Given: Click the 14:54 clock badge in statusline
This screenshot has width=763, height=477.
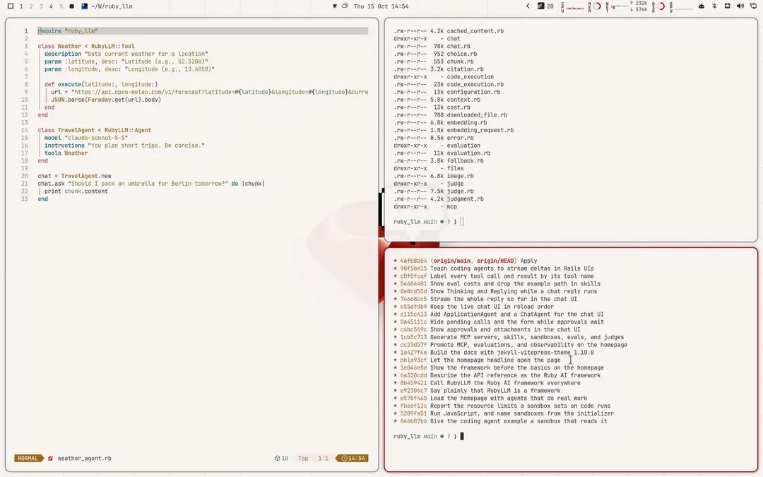Looking at the screenshot, I should [353, 459].
